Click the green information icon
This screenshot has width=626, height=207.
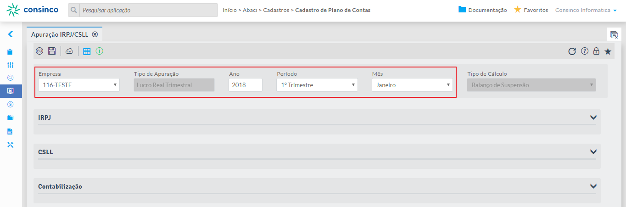(x=99, y=51)
